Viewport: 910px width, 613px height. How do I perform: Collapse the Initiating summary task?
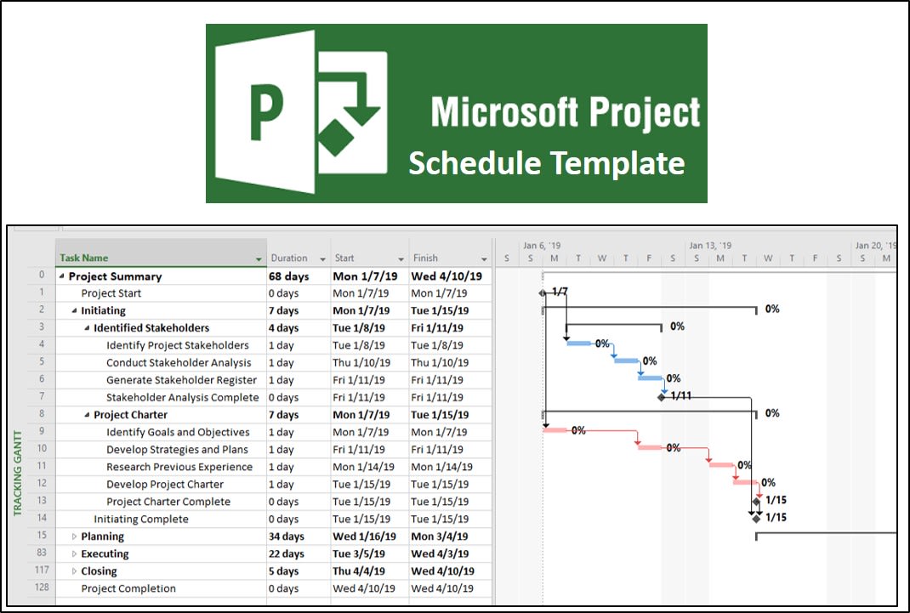tap(74, 311)
